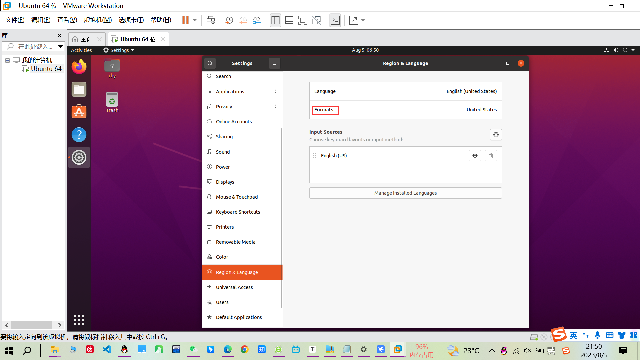640x360 pixels.
Task: Open VMware 编辑(E) menu
Action: tap(41, 20)
